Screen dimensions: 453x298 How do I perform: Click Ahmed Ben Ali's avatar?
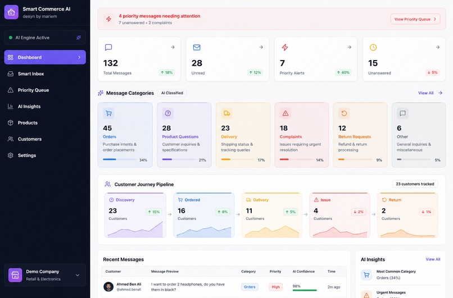click(108, 287)
